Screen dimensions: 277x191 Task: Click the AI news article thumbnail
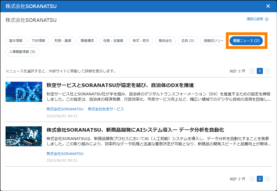pyautogui.click(x=24, y=136)
